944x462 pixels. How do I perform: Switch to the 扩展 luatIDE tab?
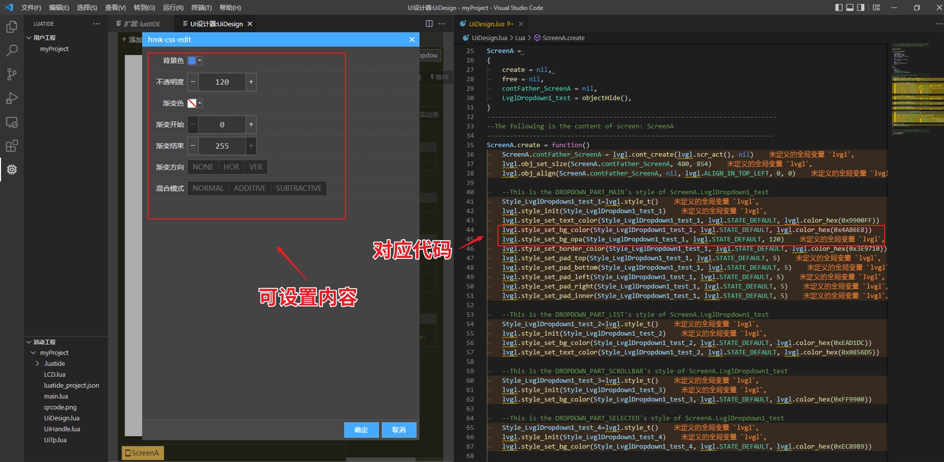click(139, 24)
